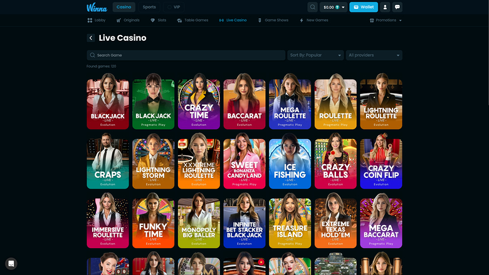Open the XXXtreme Lightning Roulette card

coord(199,161)
